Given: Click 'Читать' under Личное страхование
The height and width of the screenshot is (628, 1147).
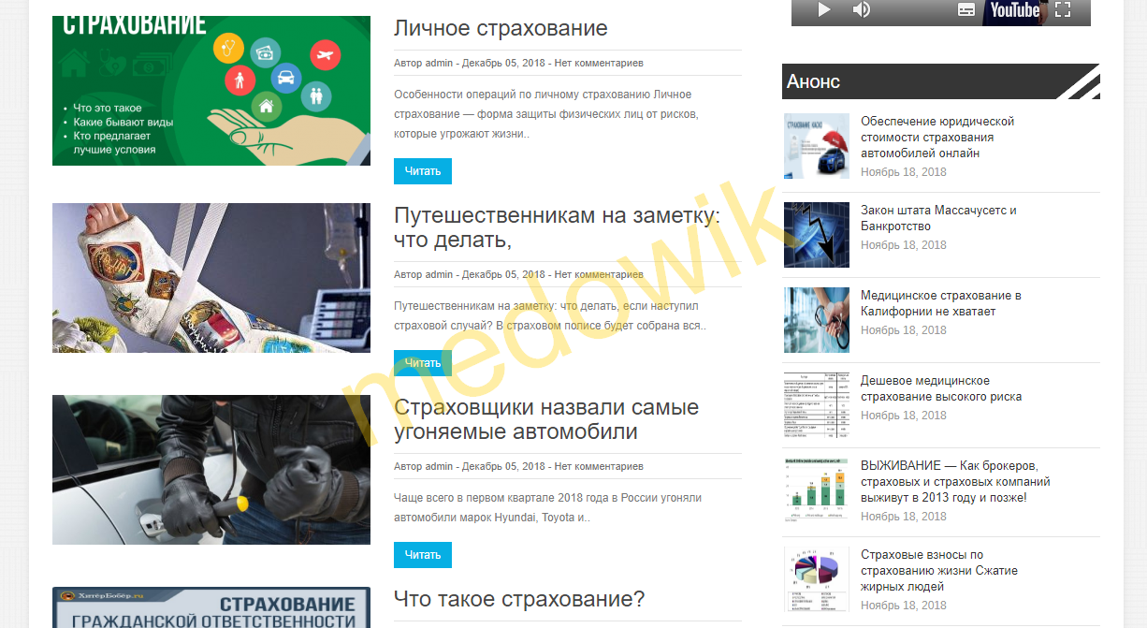Looking at the screenshot, I should tap(423, 171).
